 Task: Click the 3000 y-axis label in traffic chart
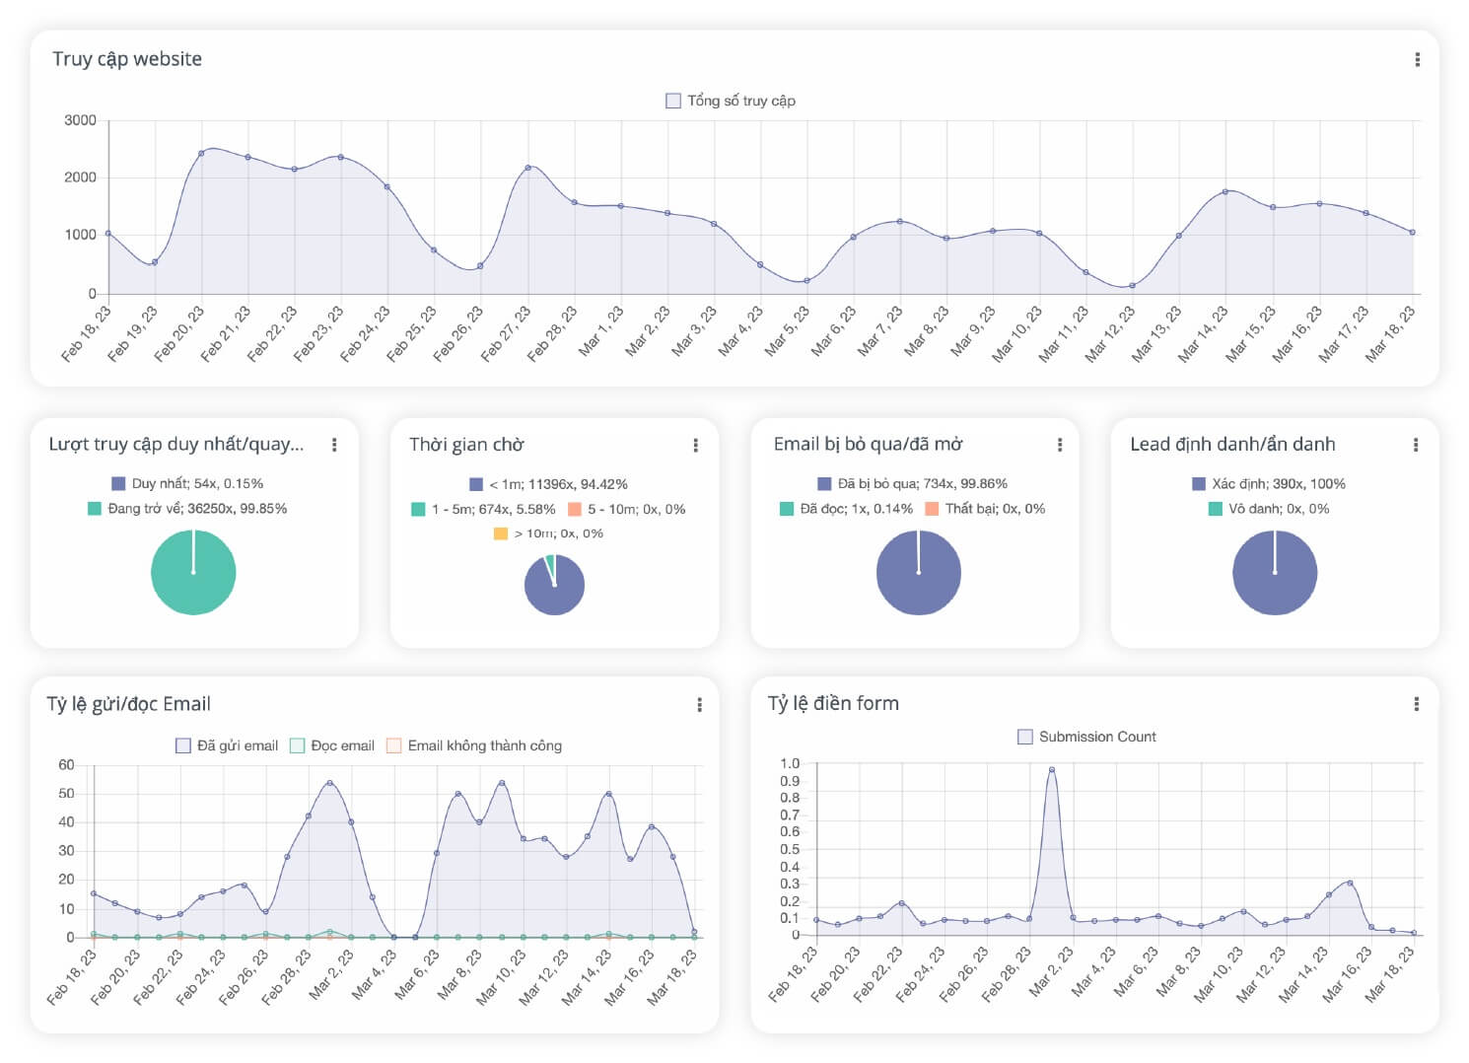(80, 120)
